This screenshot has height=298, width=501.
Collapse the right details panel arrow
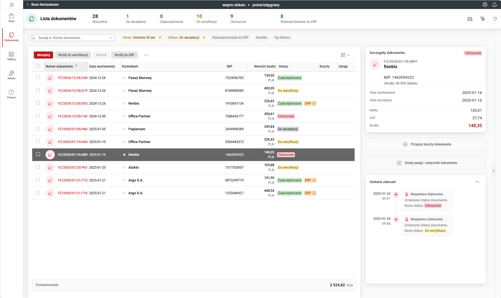click(x=494, y=171)
